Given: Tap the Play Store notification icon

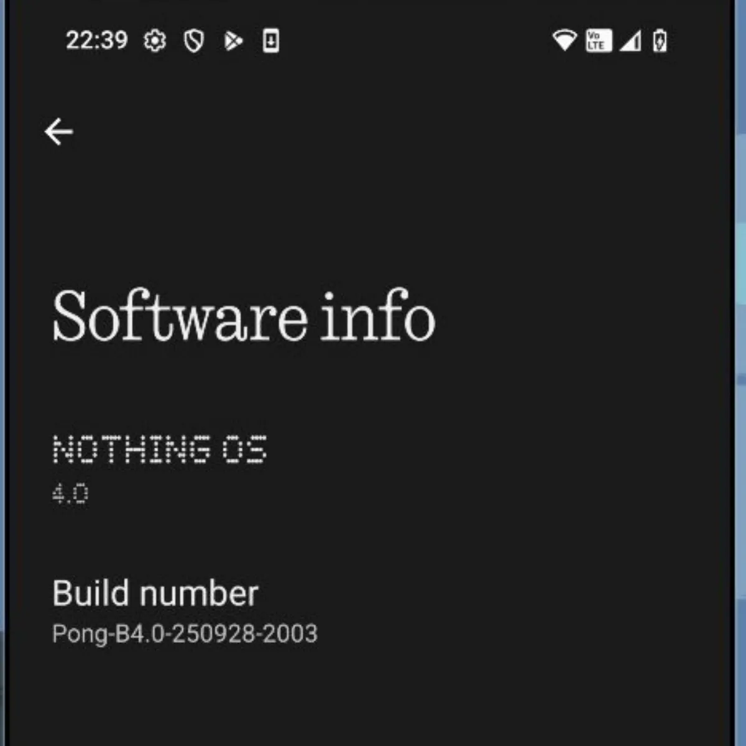Looking at the screenshot, I should point(233,41).
